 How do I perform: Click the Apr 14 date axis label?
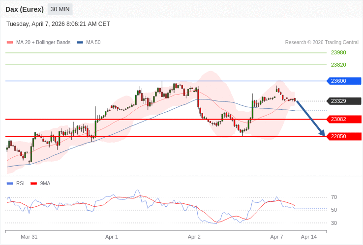309,237
